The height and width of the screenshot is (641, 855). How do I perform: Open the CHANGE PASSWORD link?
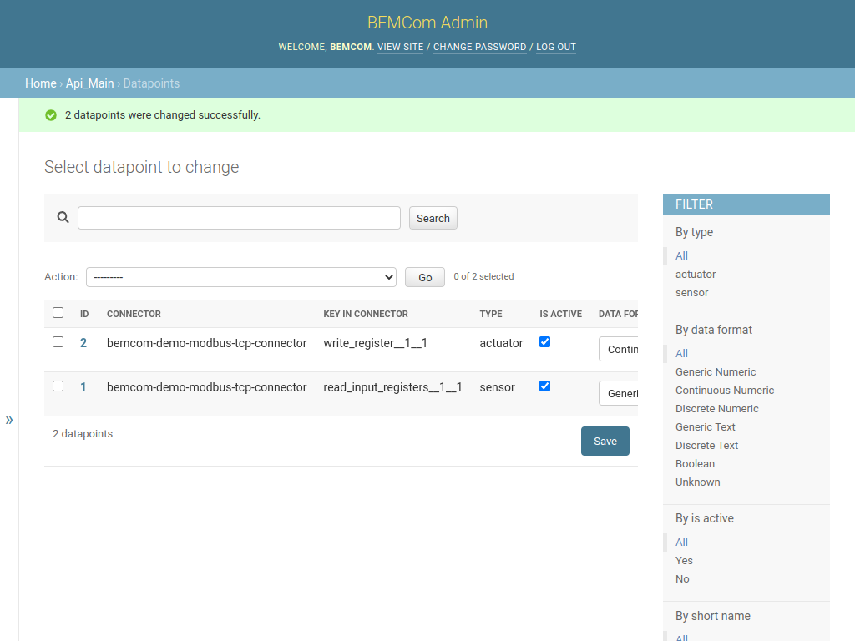pyautogui.click(x=480, y=47)
